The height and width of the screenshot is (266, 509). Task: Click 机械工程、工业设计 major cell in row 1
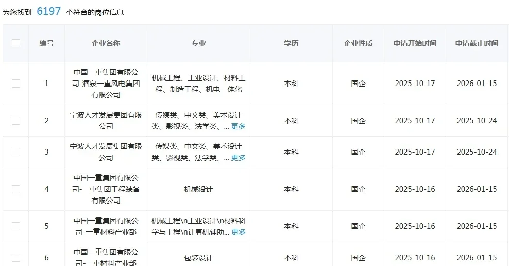pos(198,84)
